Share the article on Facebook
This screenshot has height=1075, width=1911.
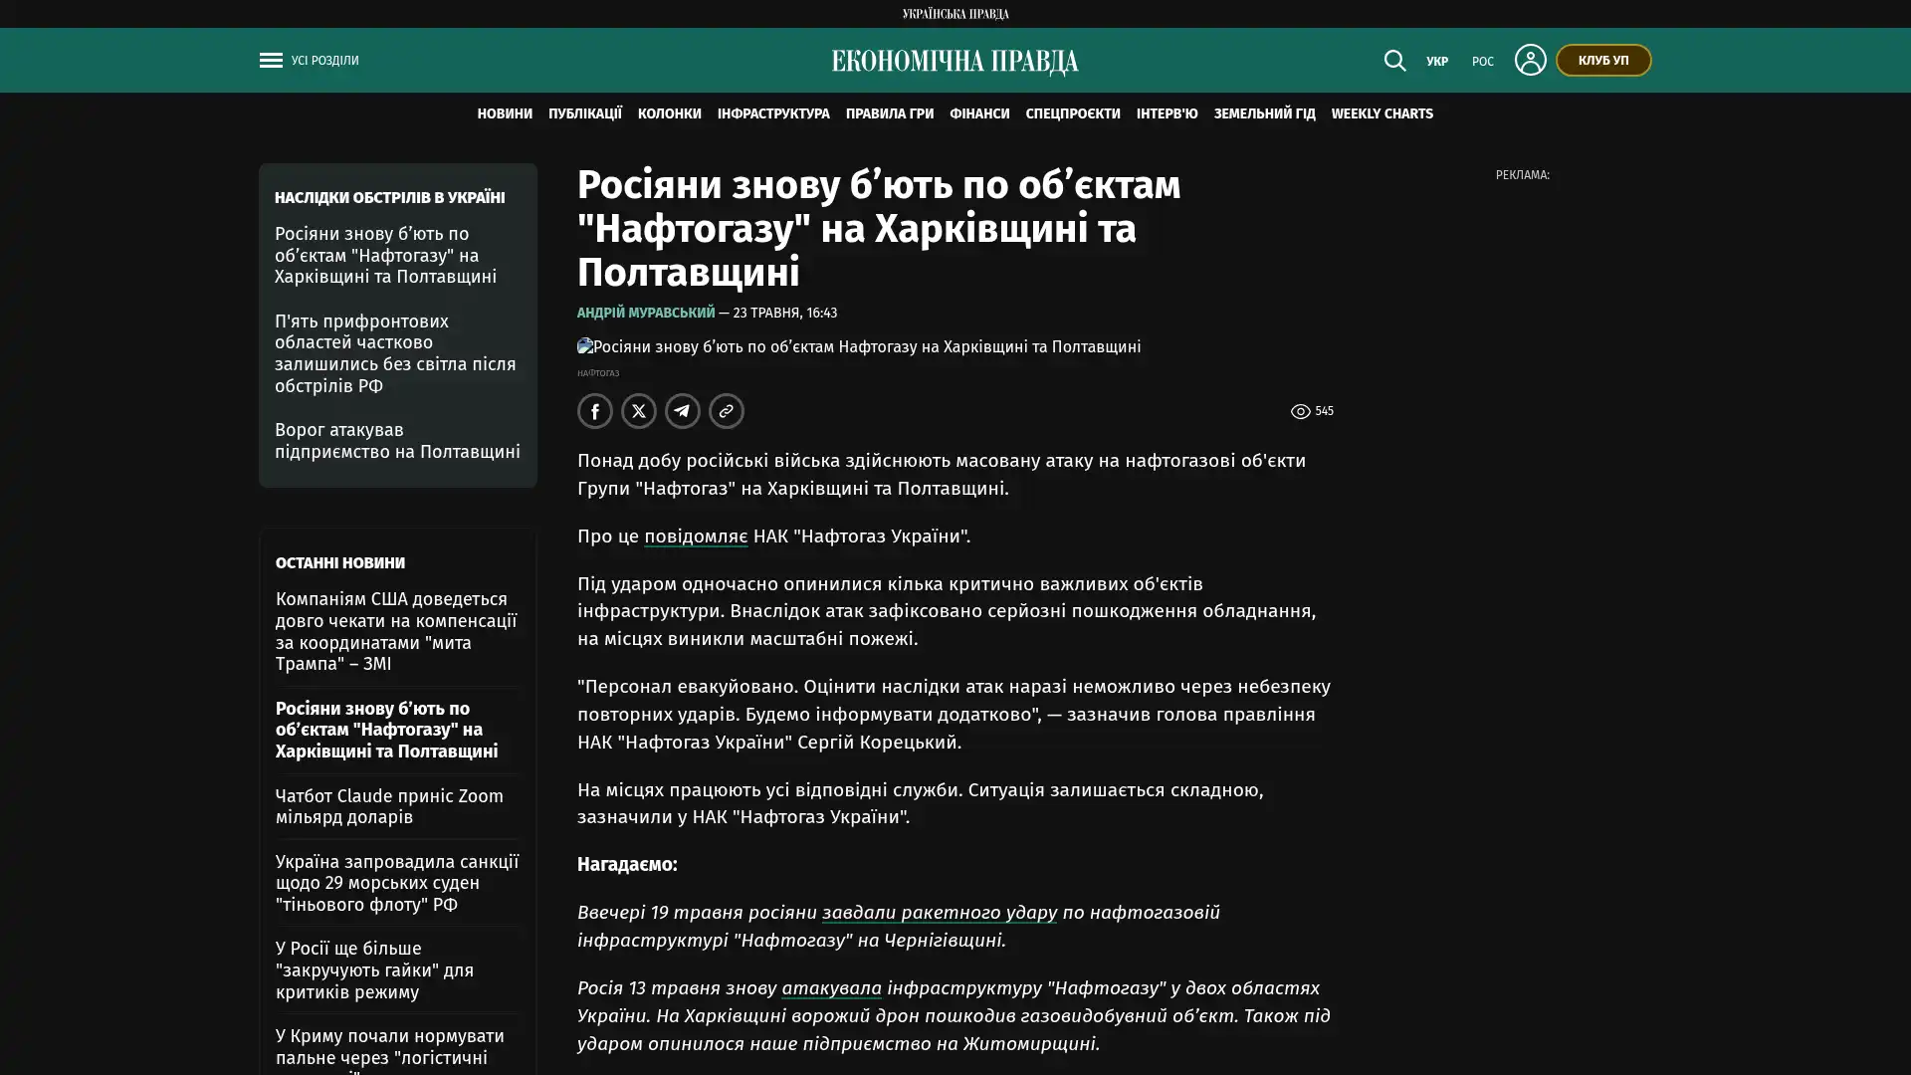595,411
